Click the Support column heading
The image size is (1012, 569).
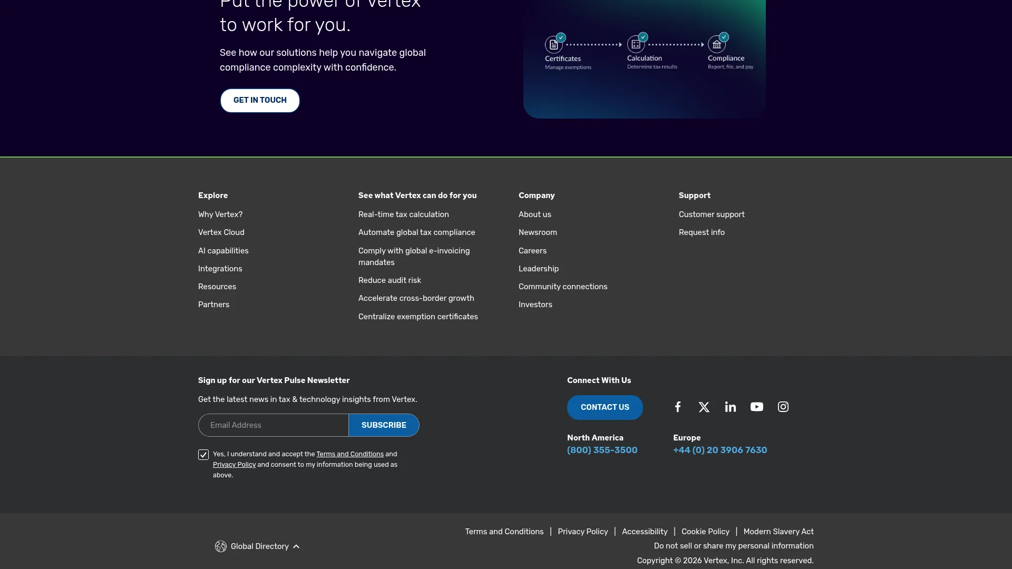[x=695, y=195]
